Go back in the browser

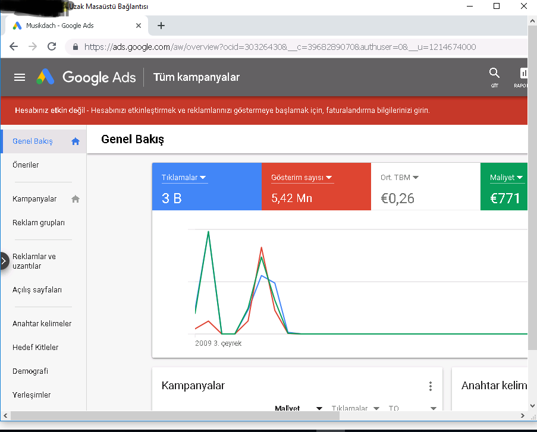tap(14, 46)
